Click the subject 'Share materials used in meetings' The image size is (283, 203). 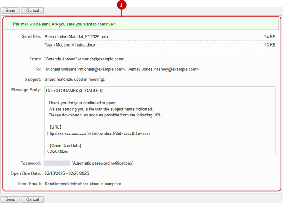[x=75, y=80]
